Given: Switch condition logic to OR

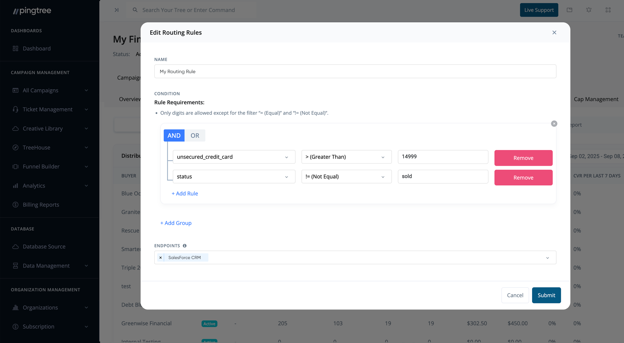Looking at the screenshot, I should tap(195, 135).
